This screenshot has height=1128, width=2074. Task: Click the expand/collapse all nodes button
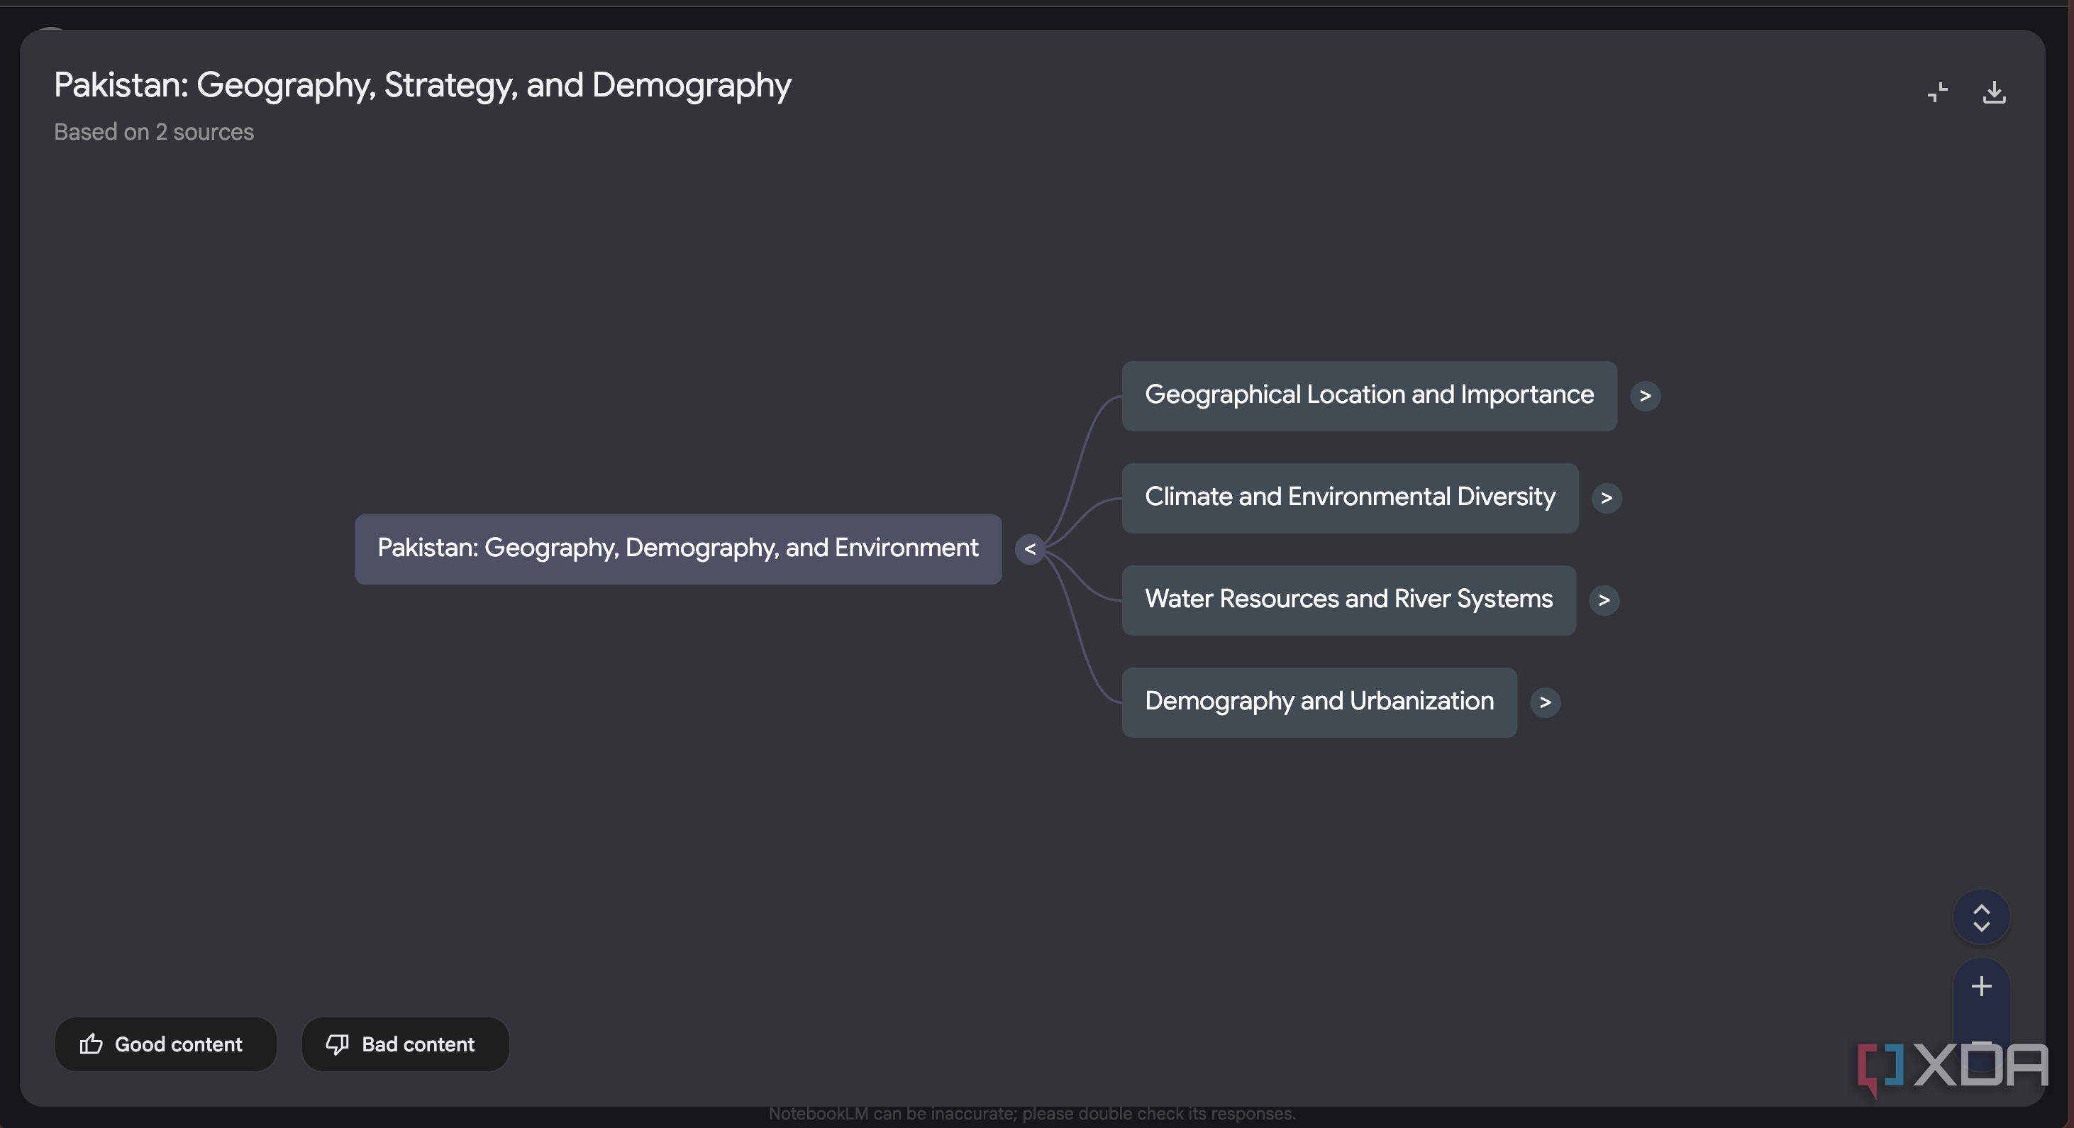tap(1980, 918)
